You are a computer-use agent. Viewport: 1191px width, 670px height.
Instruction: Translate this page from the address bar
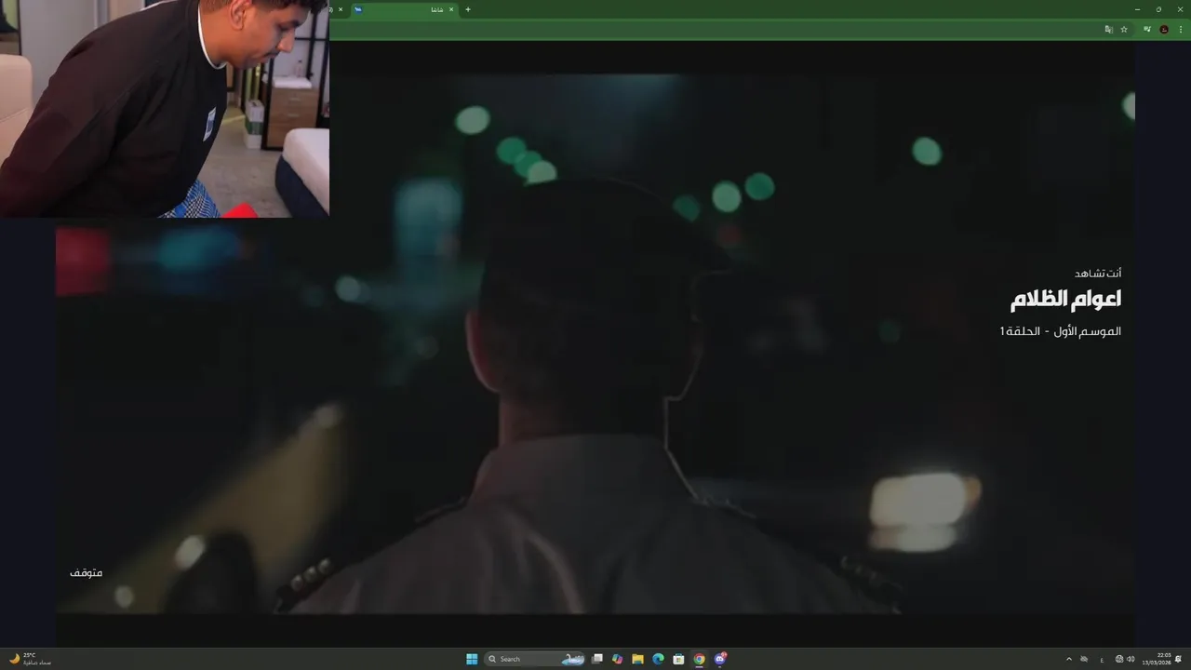click(x=1108, y=29)
